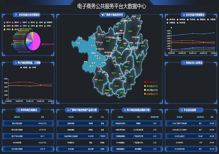219x154 pixels.
Task: Select the 河池市 region on the map
Action: click(108, 41)
